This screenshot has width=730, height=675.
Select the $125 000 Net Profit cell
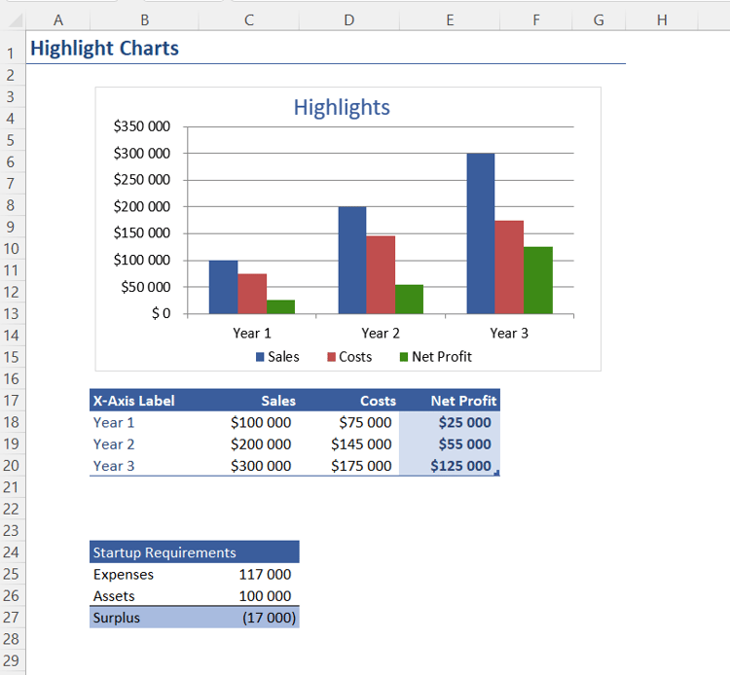pos(450,466)
